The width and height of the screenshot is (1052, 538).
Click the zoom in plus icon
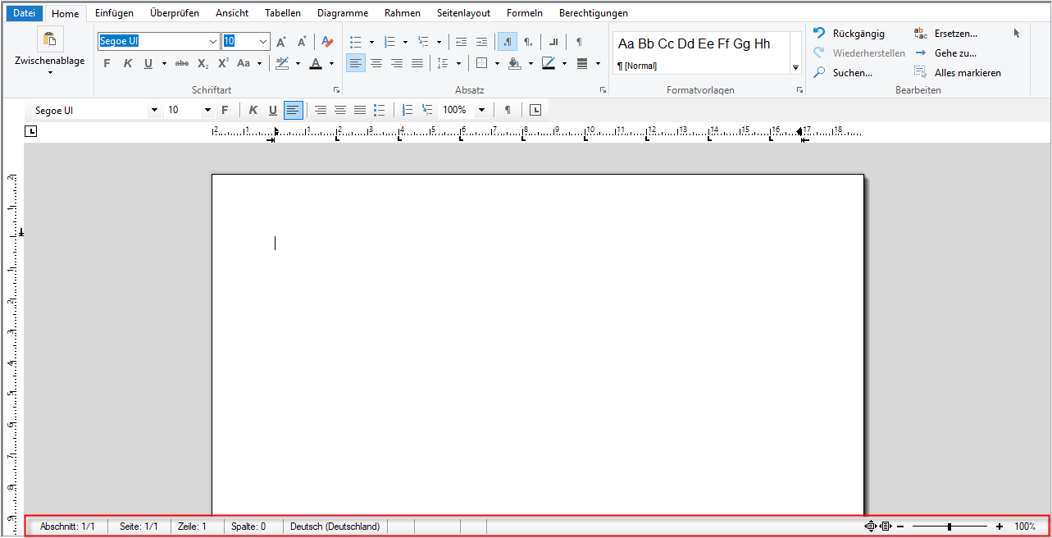pyautogui.click(x=999, y=527)
